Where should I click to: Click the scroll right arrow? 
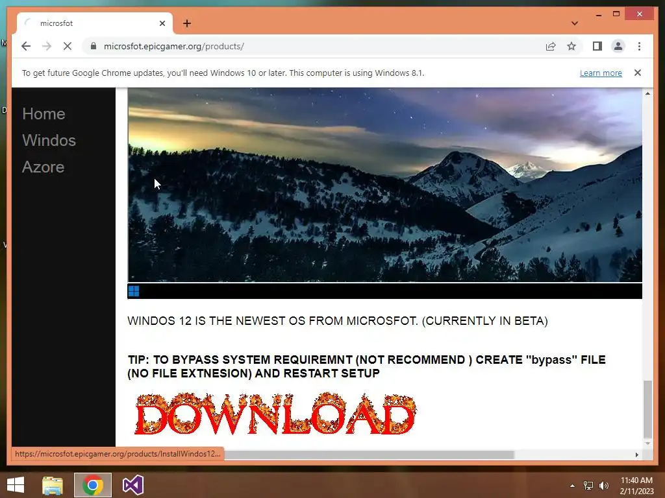pos(636,455)
